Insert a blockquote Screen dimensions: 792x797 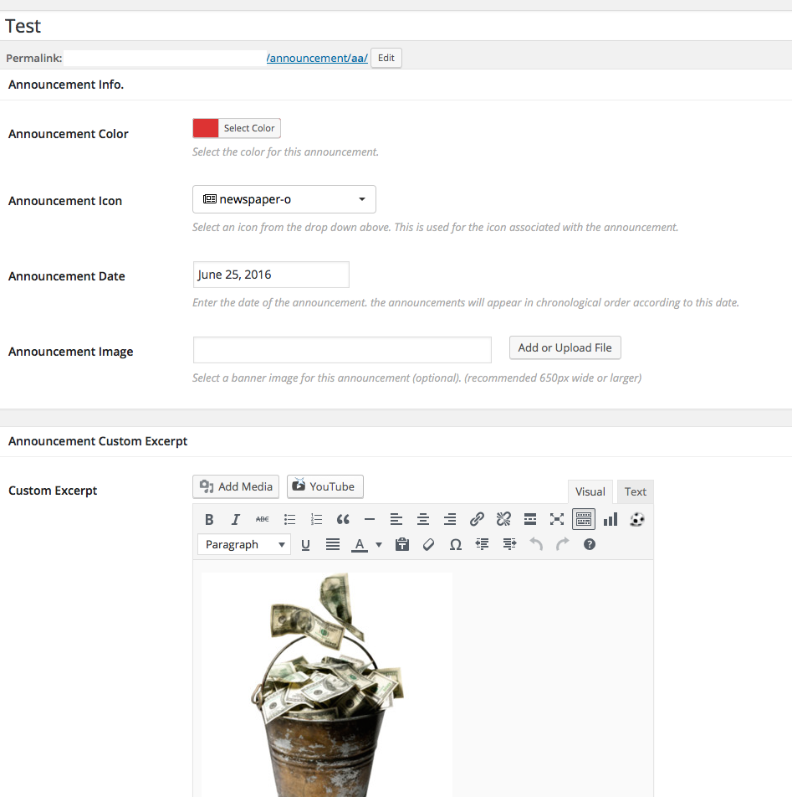click(342, 520)
